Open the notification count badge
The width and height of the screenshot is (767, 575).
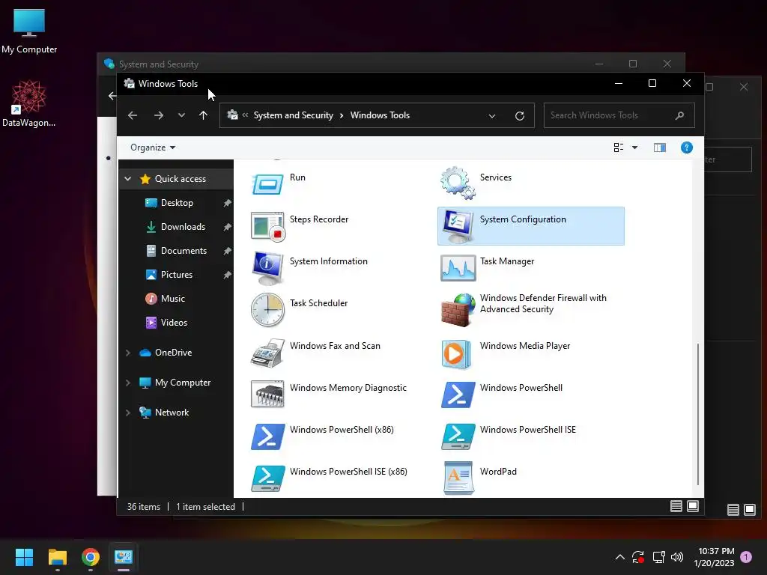746,557
